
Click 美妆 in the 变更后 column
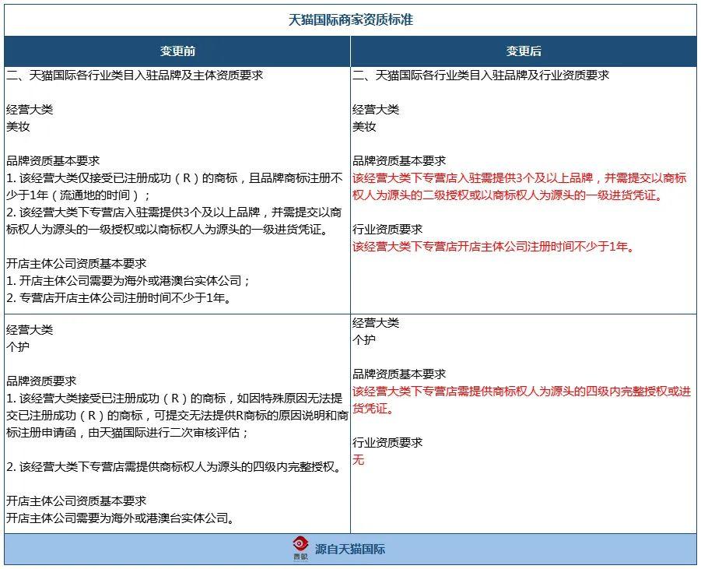(364, 127)
